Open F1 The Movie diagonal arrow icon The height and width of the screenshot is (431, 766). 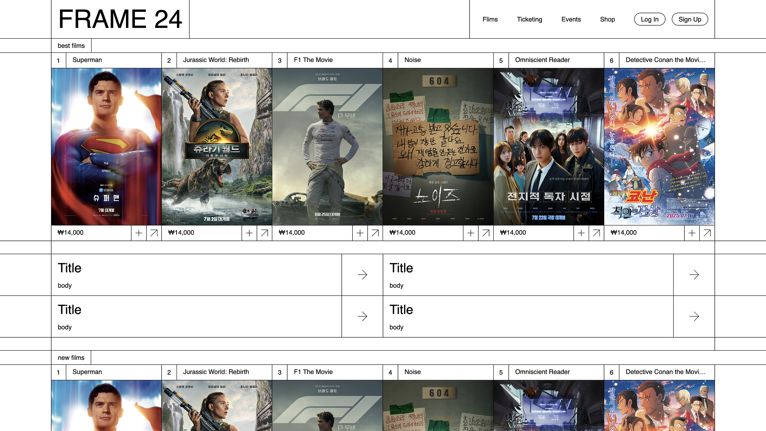point(375,233)
